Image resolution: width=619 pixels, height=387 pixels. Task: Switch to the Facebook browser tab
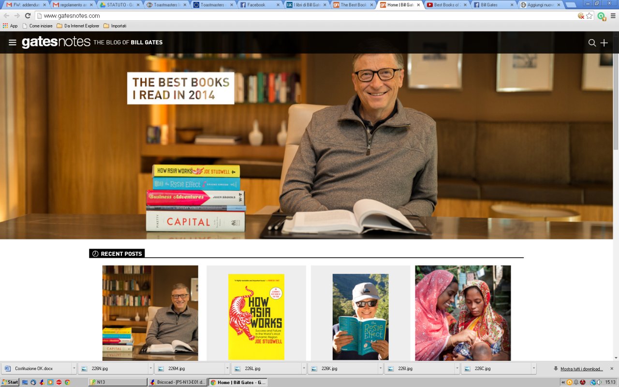256,5
